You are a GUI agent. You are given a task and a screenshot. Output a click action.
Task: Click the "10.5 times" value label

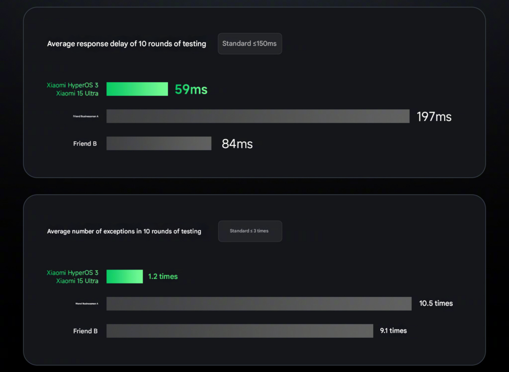pyautogui.click(x=436, y=303)
